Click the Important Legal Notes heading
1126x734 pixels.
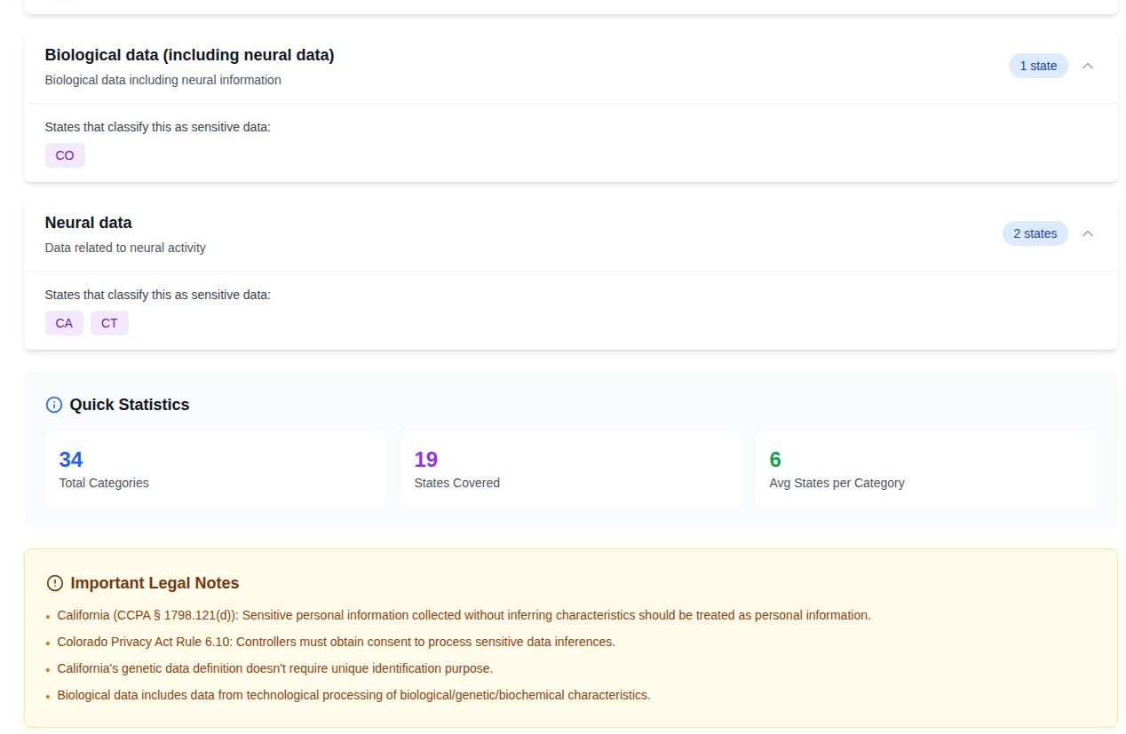click(x=155, y=583)
